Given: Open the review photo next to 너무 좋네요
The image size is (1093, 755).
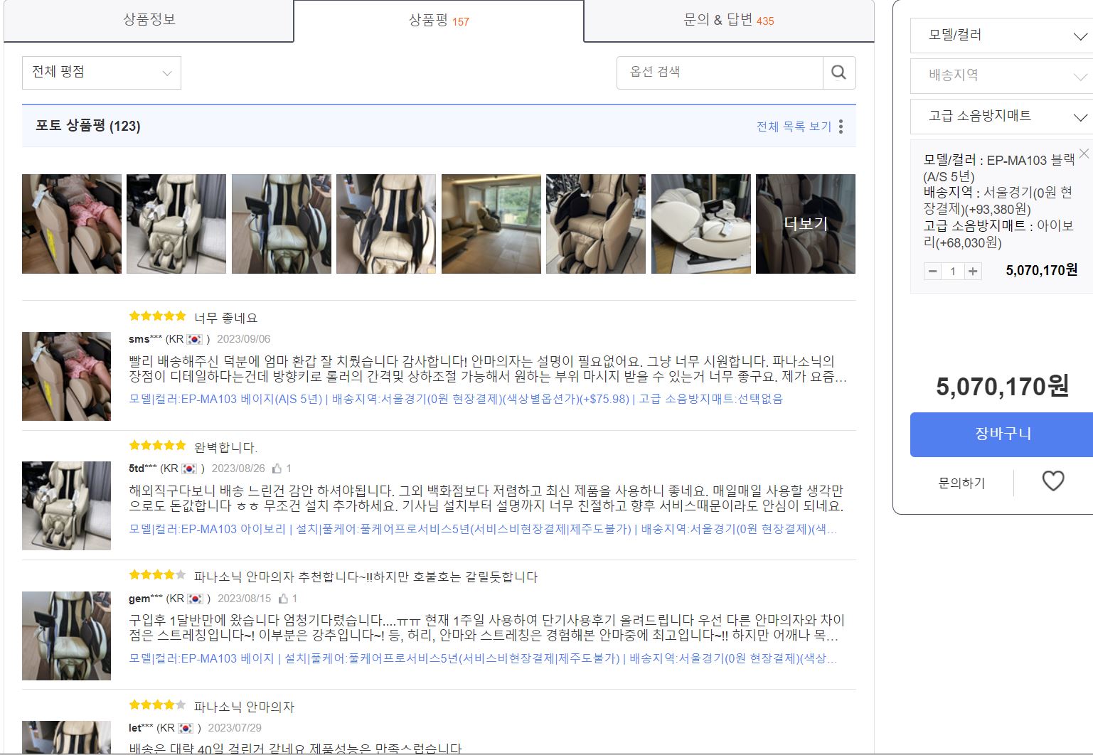Looking at the screenshot, I should (x=66, y=376).
